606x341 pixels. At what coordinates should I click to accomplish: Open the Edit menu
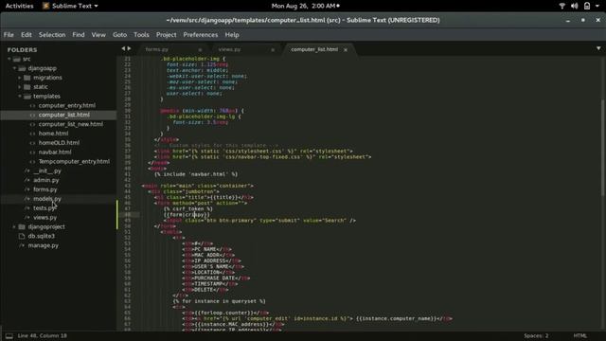tap(27, 35)
